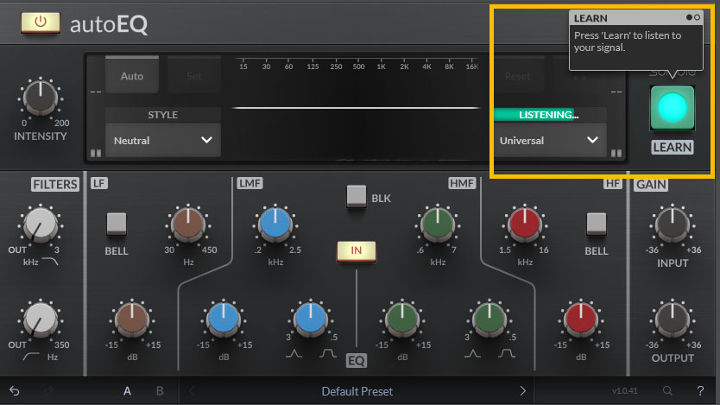Click the brown LF frequency knob
720x405 pixels.
pyautogui.click(x=188, y=224)
